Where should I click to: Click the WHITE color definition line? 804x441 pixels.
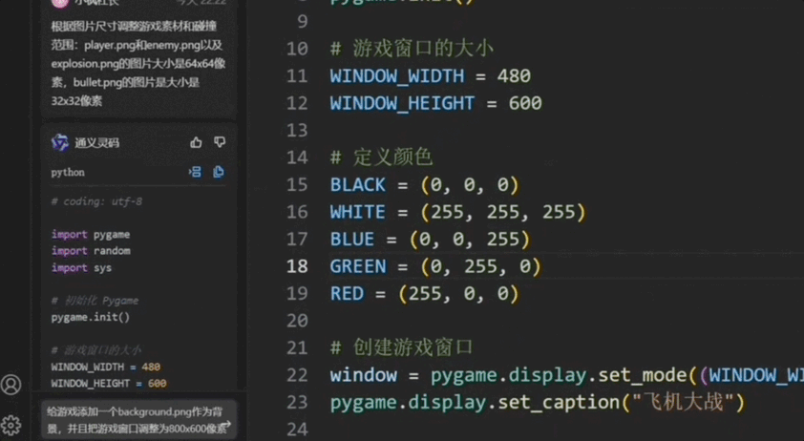click(x=458, y=212)
